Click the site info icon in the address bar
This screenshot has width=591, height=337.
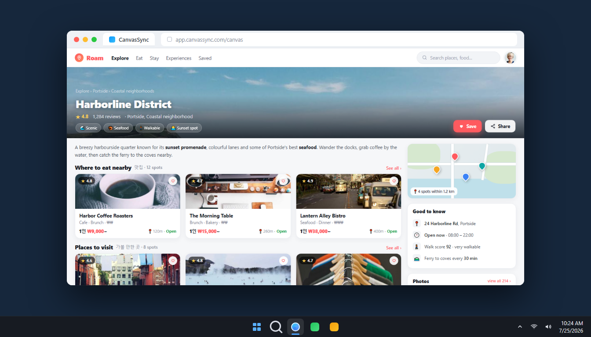tap(169, 39)
